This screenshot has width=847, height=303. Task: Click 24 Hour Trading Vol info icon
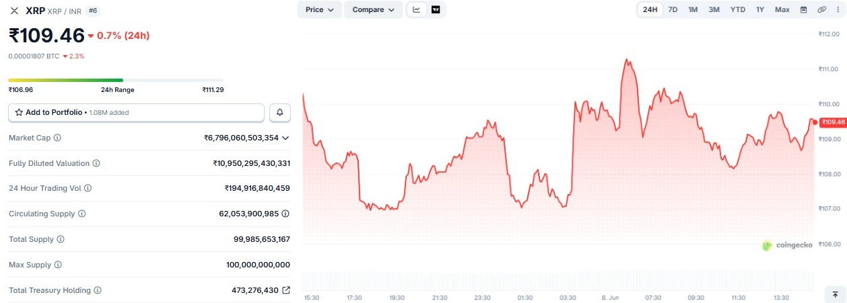tap(88, 188)
